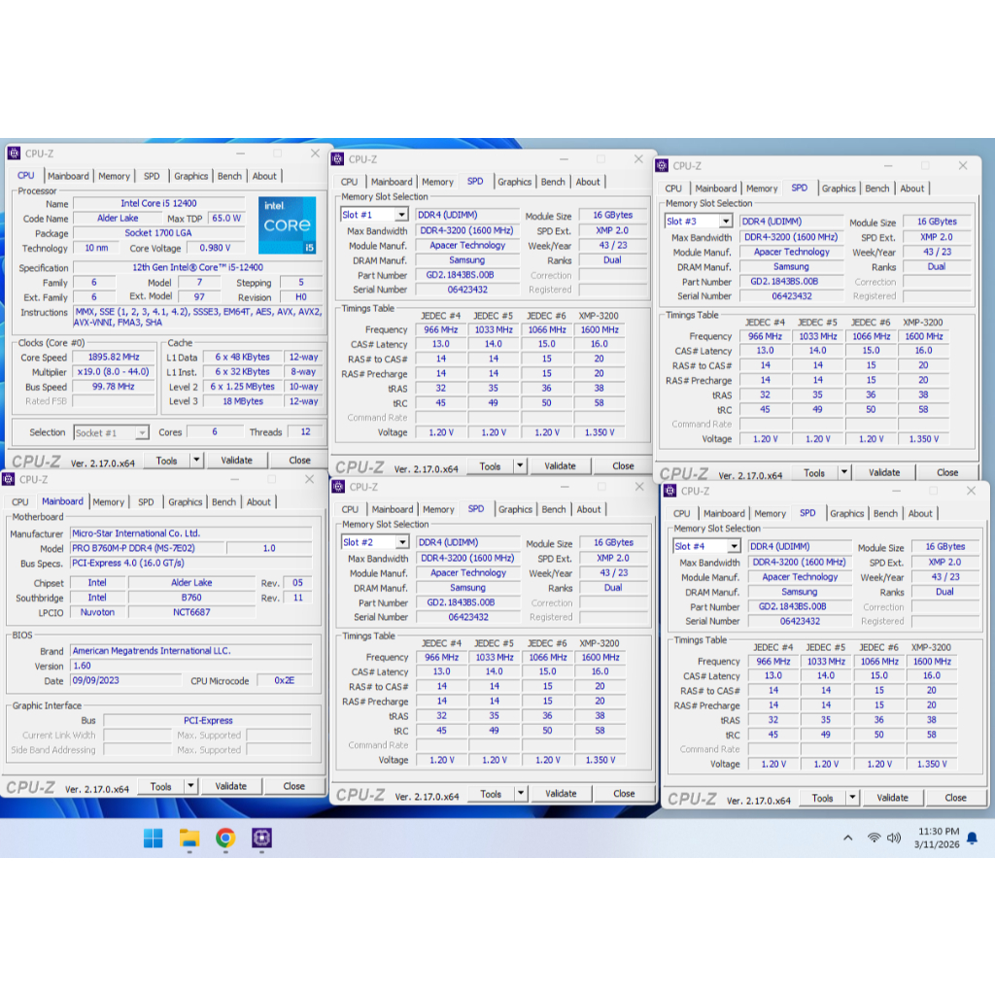Switch to Bench tab in Processor window

(x=229, y=176)
